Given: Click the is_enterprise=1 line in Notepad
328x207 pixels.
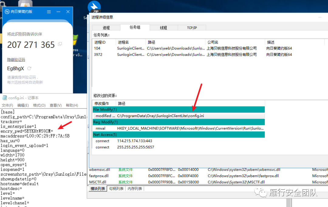Looking at the screenshot, I should 19,126.
